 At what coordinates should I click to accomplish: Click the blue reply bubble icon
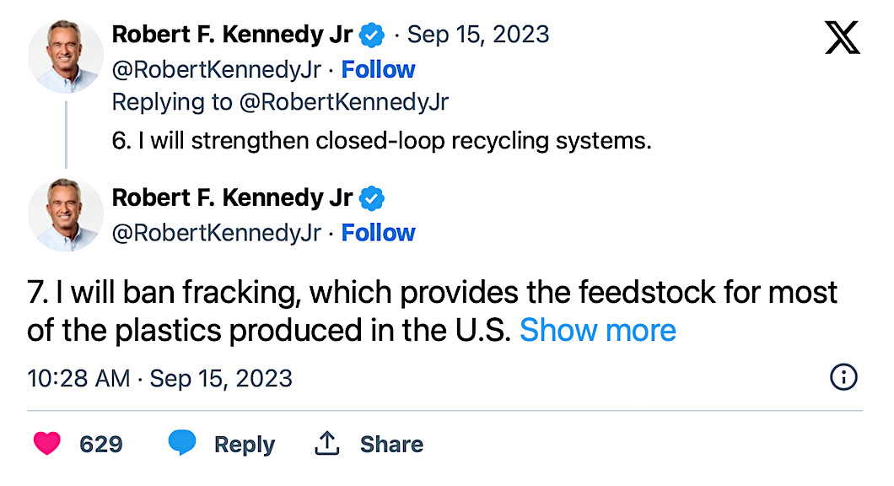[182, 444]
